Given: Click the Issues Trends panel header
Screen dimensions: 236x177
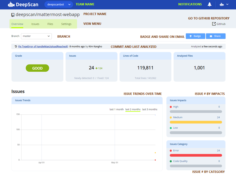Looking at the screenshot, I should pos(87,100).
